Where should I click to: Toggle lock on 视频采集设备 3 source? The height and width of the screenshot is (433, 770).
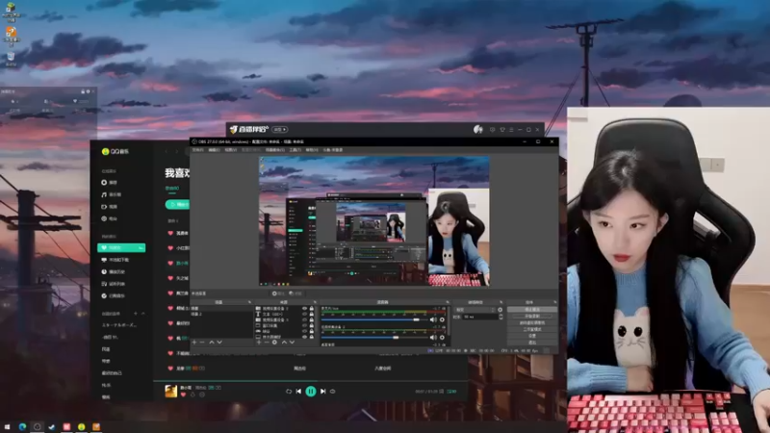click(311, 319)
